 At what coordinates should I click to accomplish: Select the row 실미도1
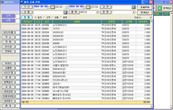(86, 84)
